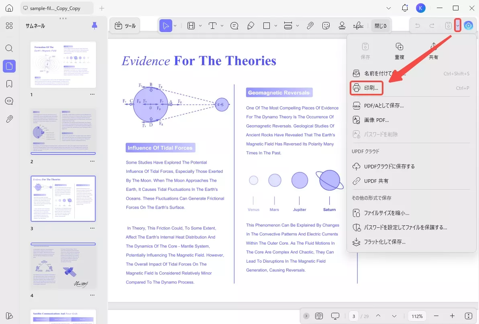
Task: Zoom out with minus button
Action: [x=436, y=316]
